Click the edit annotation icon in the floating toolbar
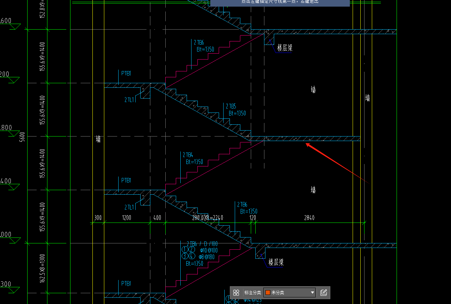Viewport: 451px width, 304px height. (323, 293)
